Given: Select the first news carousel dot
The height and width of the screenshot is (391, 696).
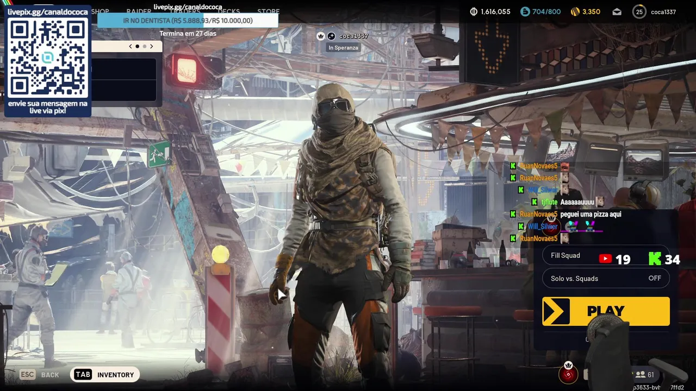Looking at the screenshot, I should [137, 46].
